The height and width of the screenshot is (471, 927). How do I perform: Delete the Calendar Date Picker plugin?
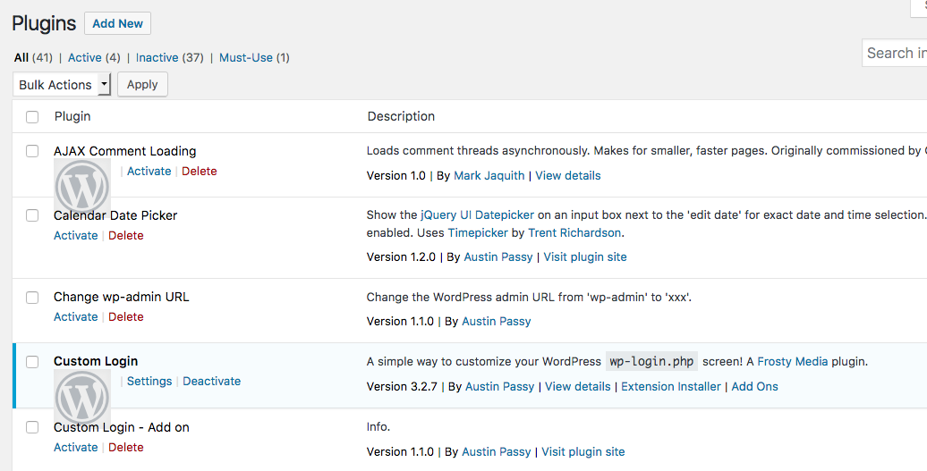pyautogui.click(x=126, y=236)
